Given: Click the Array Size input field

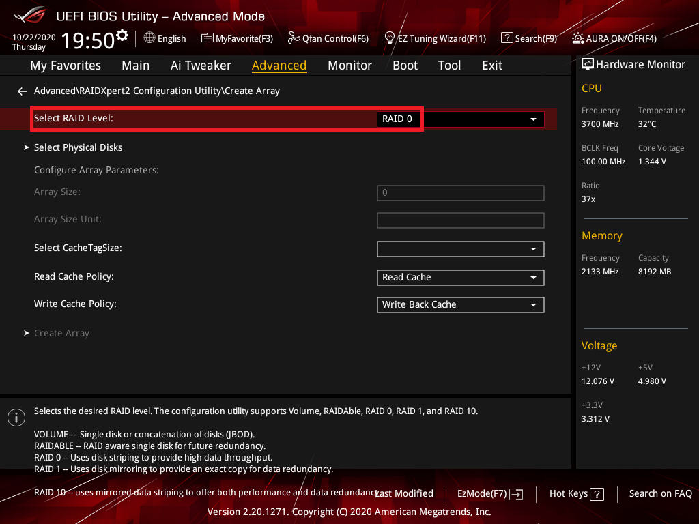Looking at the screenshot, I should click(x=460, y=193).
